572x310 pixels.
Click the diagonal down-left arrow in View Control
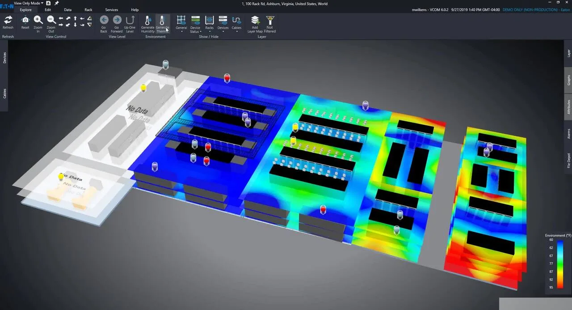point(68,25)
